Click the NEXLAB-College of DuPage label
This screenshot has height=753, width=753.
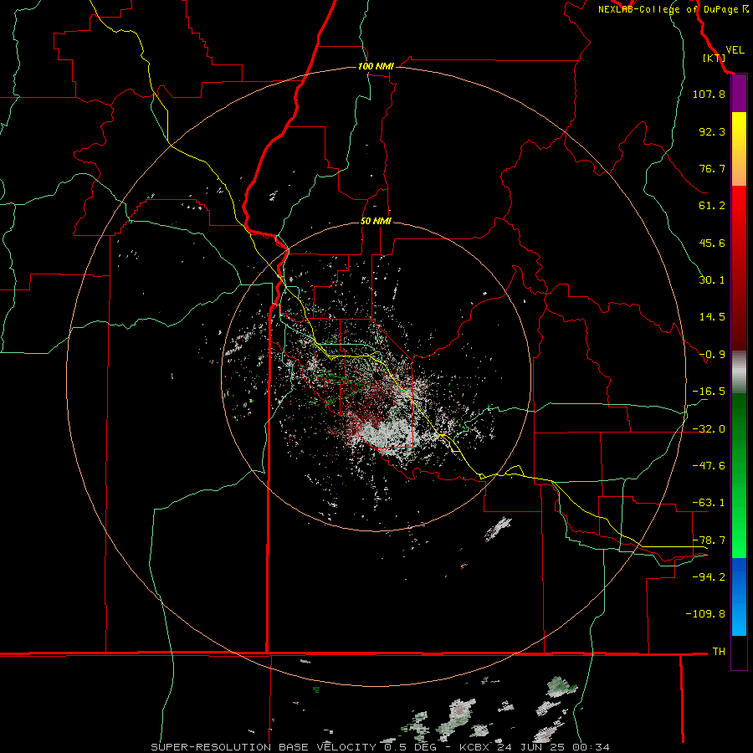click(x=668, y=9)
